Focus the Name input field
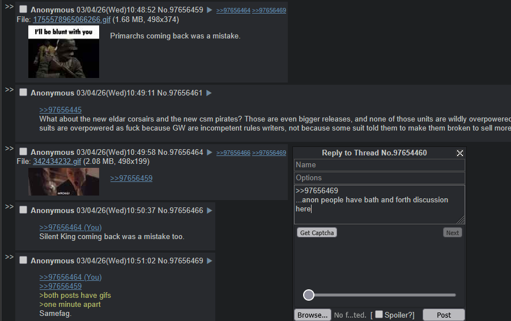This screenshot has height=321, width=511. 380,165
